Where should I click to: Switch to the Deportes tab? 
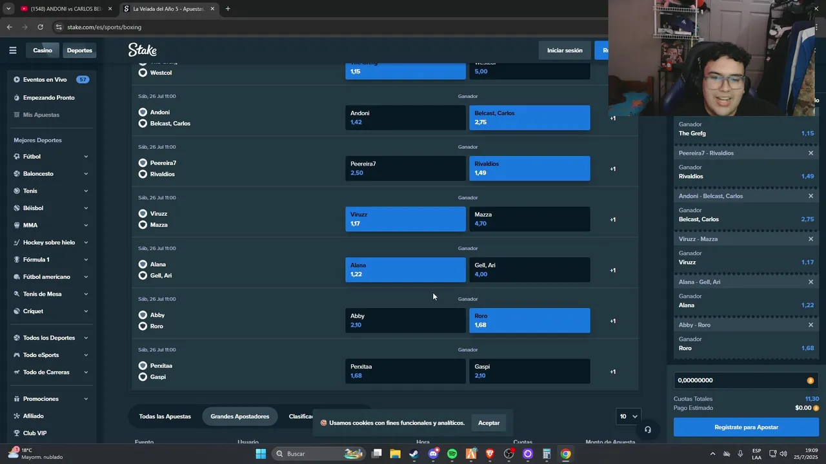click(x=79, y=50)
